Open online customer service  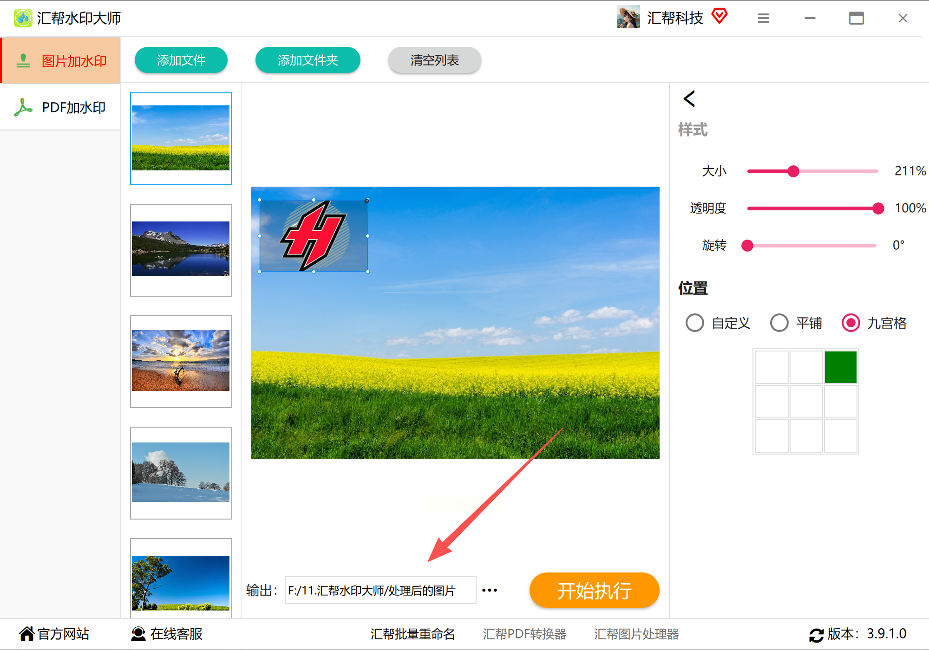tap(167, 634)
